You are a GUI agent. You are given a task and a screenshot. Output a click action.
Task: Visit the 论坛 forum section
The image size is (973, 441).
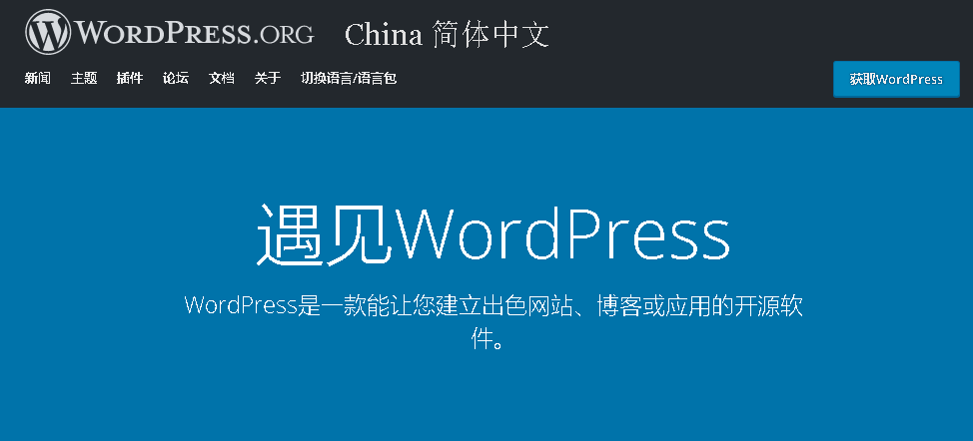(x=176, y=78)
